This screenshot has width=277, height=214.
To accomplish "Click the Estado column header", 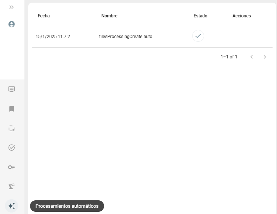I will [200, 16].
